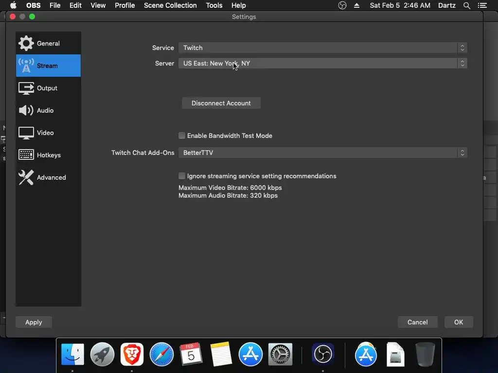Open the View menu

tap(98, 5)
